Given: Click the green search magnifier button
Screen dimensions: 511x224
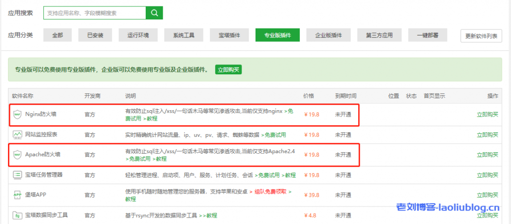Looking at the screenshot, I should pos(155,13).
